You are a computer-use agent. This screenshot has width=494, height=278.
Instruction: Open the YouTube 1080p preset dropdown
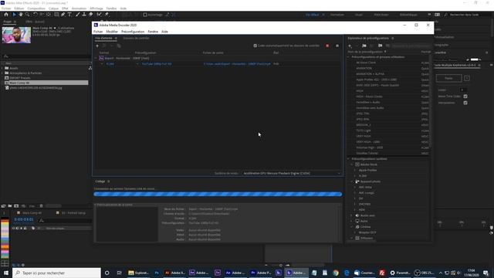(x=137, y=64)
